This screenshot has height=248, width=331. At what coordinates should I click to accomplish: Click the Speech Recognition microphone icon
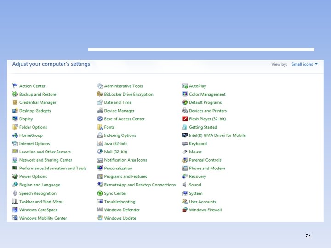[15, 193]
